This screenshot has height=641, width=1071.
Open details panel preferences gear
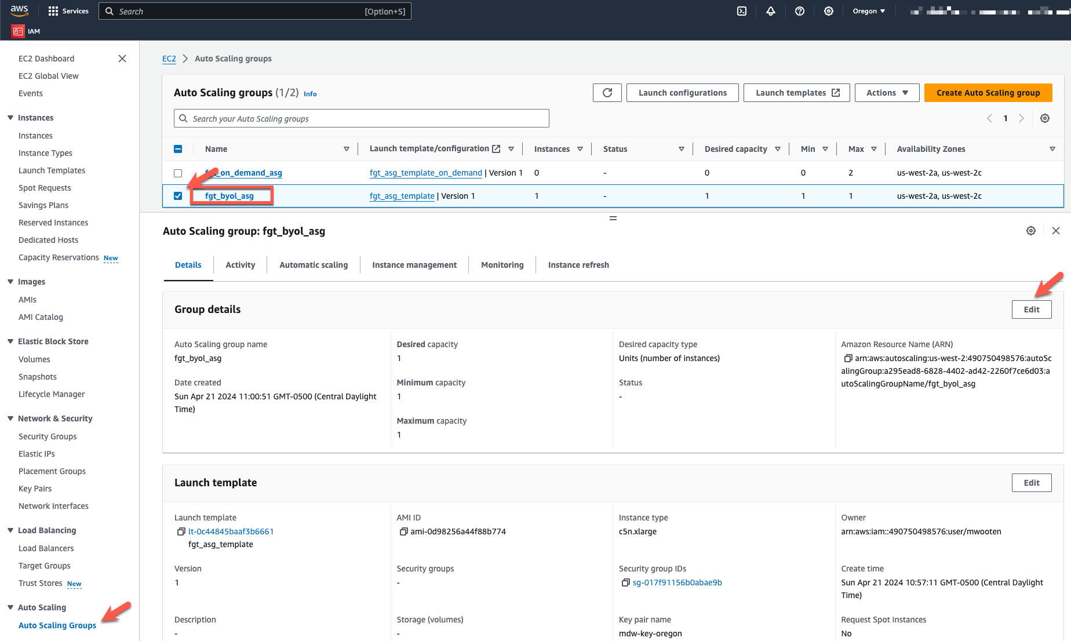click(1031, 231)
